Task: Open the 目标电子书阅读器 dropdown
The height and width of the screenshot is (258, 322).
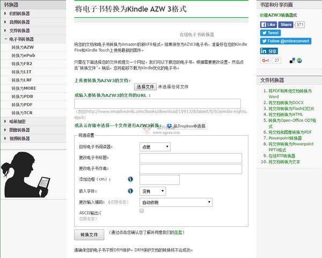Action: 155,147
